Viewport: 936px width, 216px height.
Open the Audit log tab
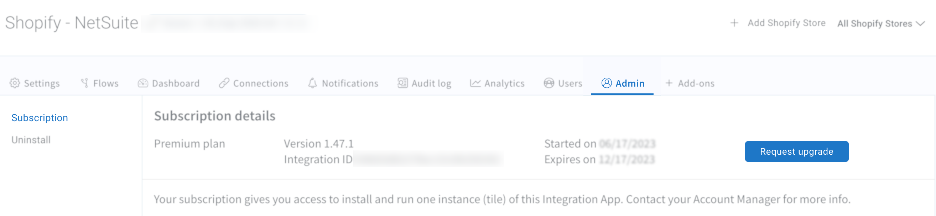coord(424,83)
